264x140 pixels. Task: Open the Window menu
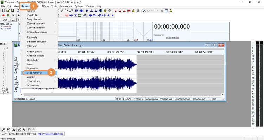click(89, 6)
